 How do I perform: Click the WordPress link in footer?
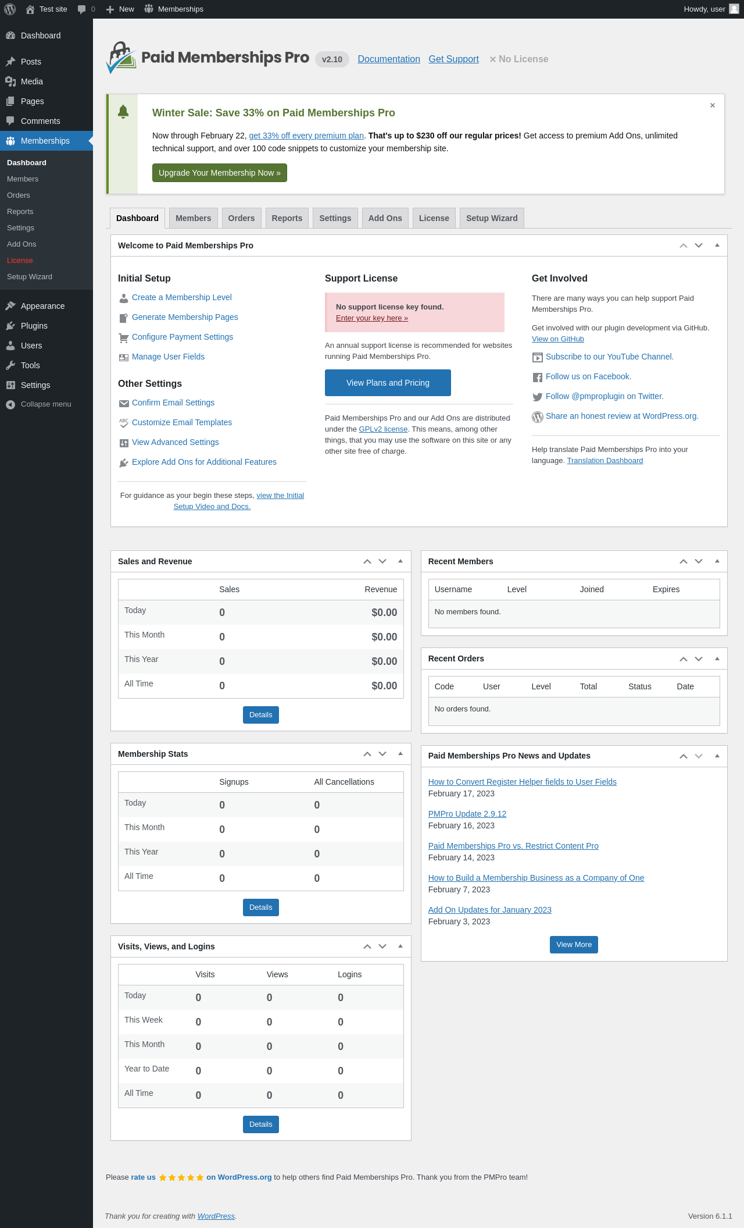click(x=216, y=1216)
